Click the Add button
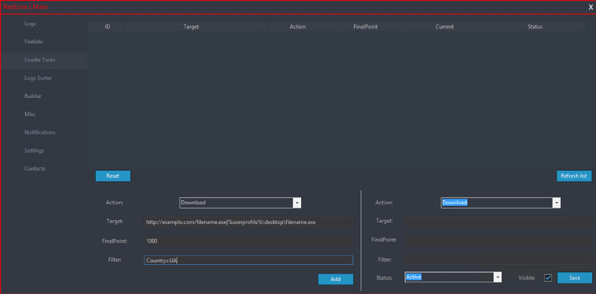Screen dimensions: 596x294 [x=336, y=279]
